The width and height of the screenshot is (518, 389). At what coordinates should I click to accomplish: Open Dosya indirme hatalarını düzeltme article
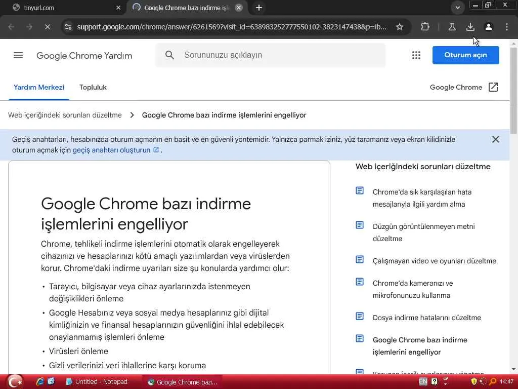click(426, 318)
